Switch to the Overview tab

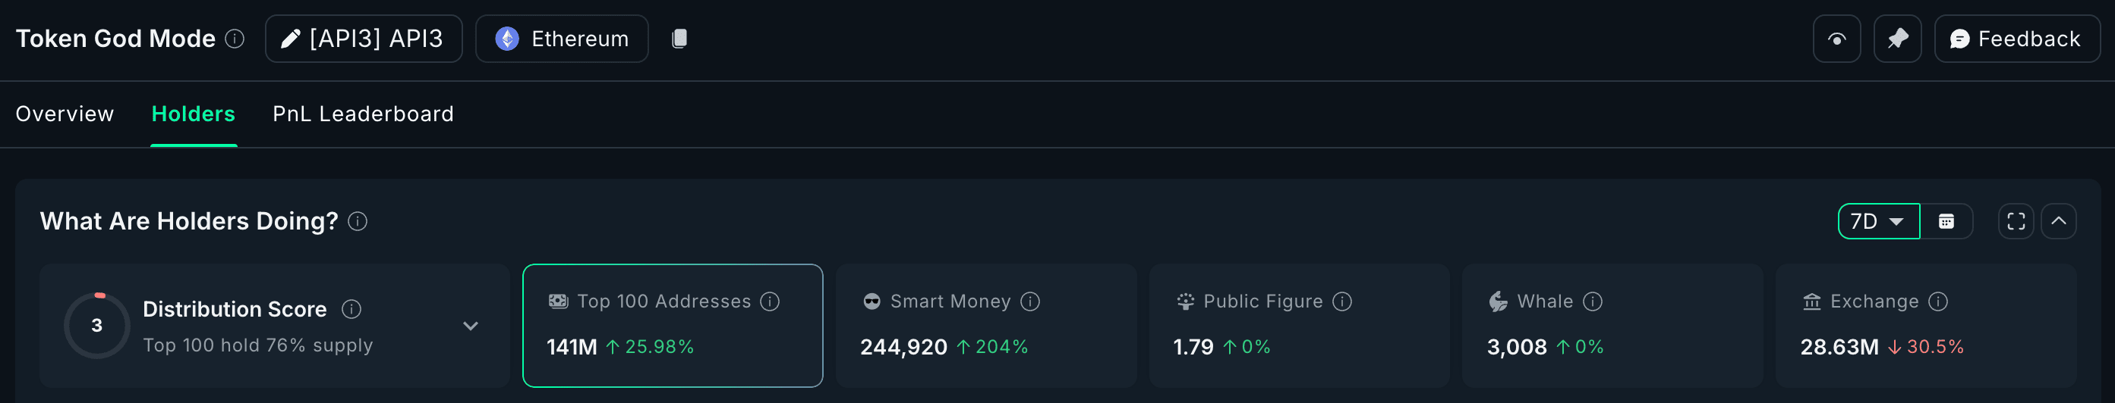coord(65,114)
